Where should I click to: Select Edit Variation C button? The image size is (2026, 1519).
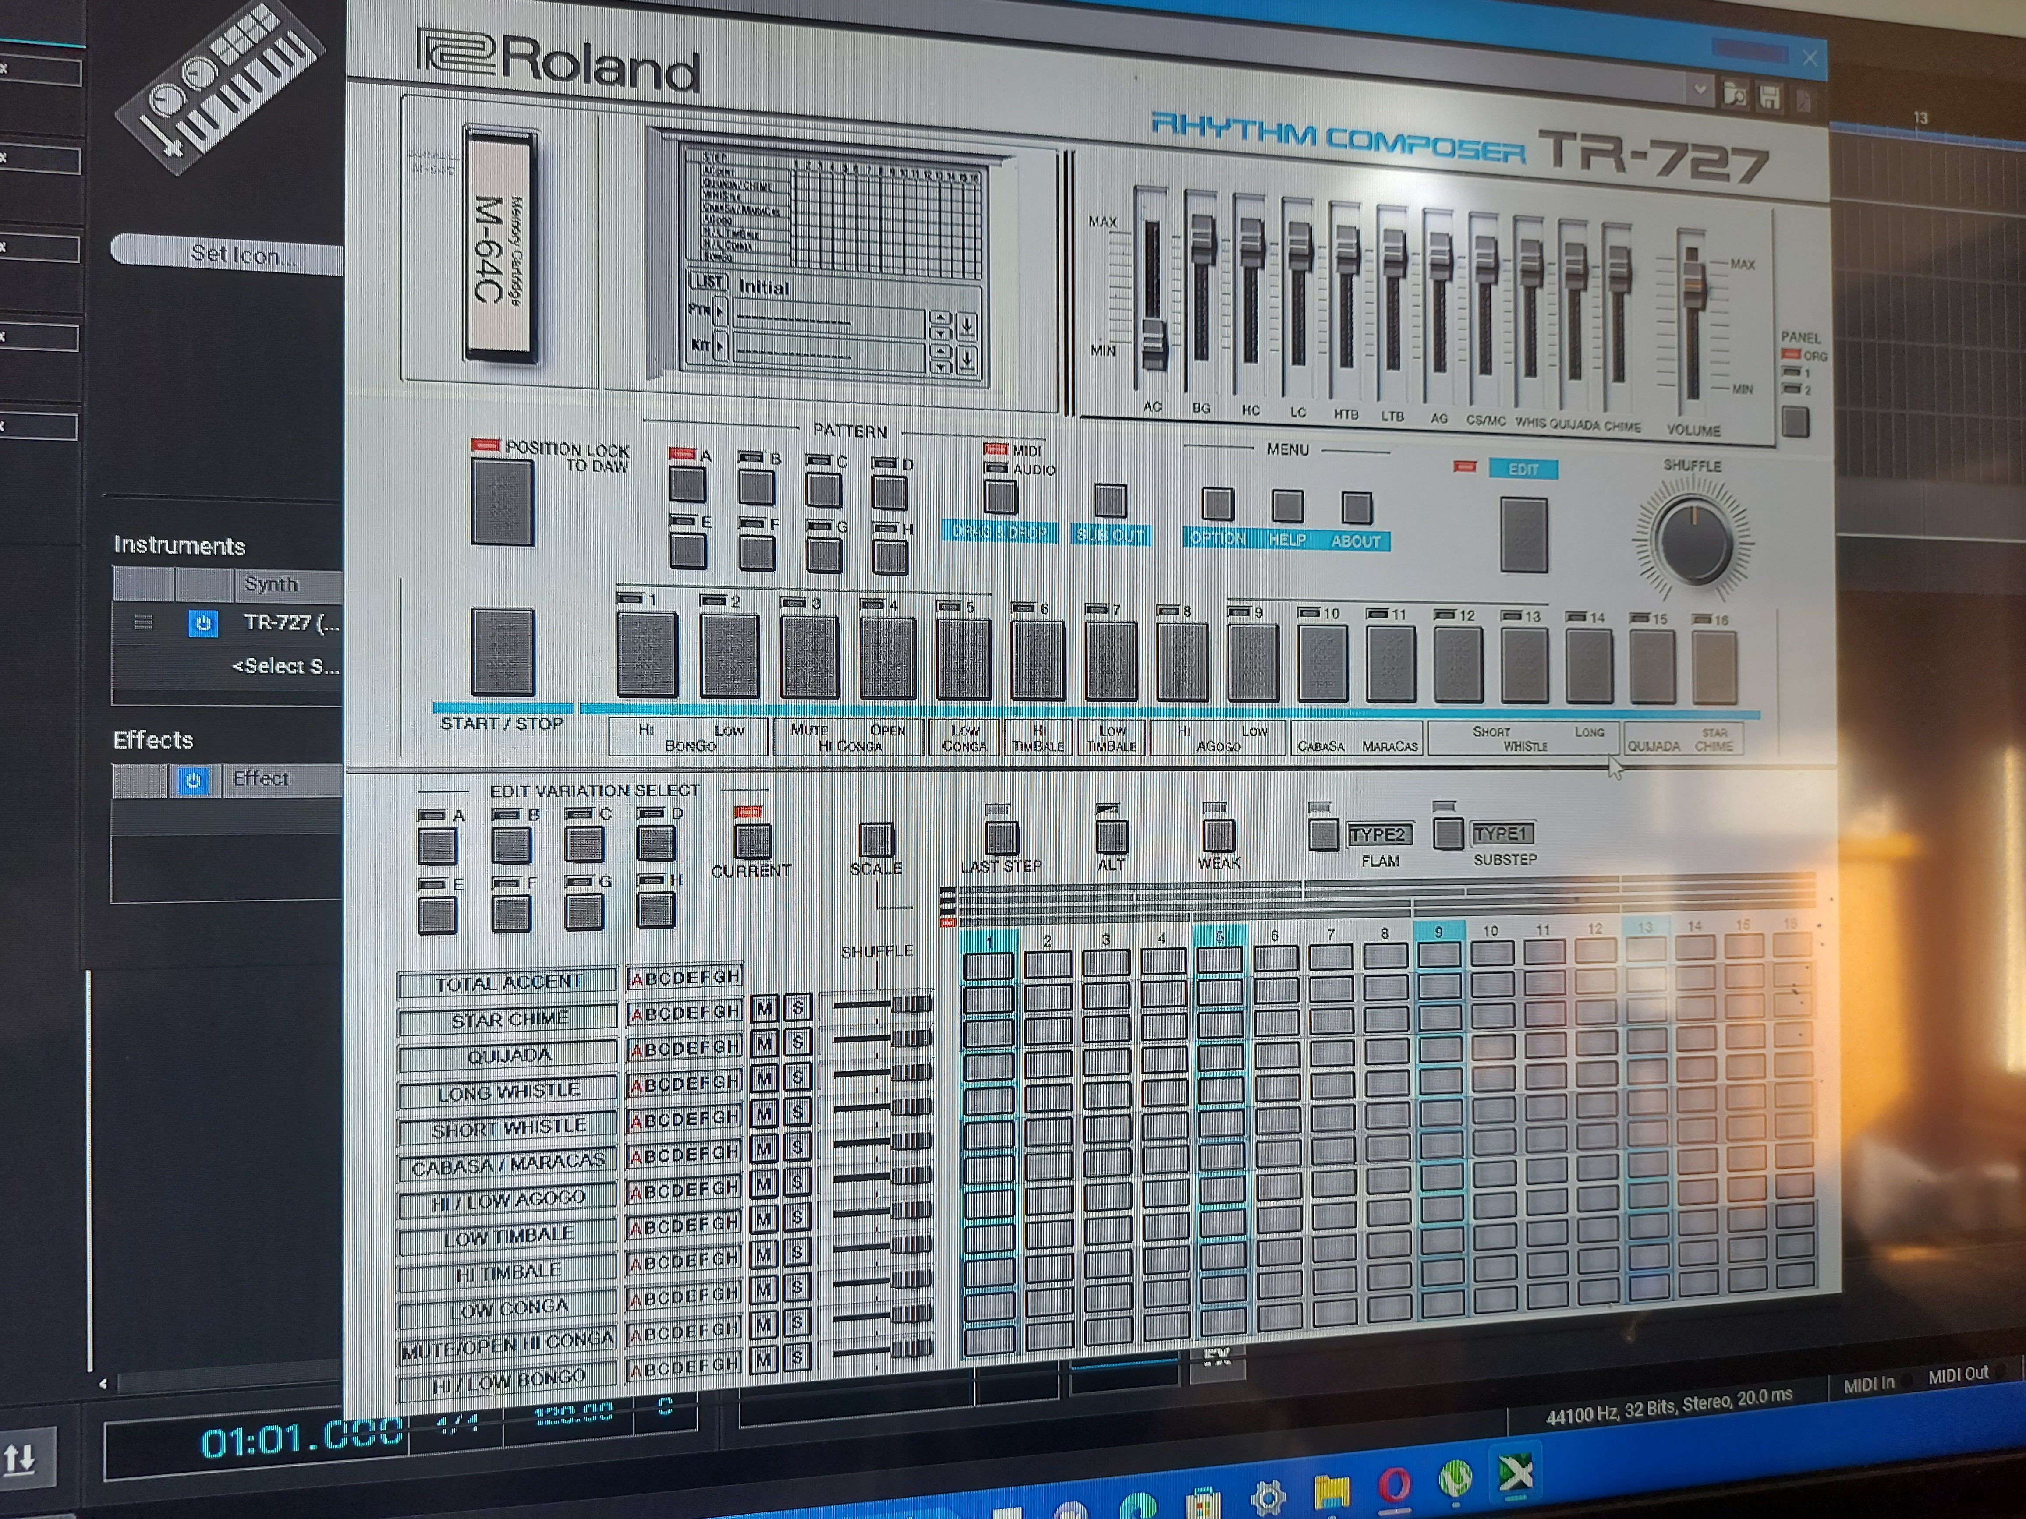(x=584, y=843)
